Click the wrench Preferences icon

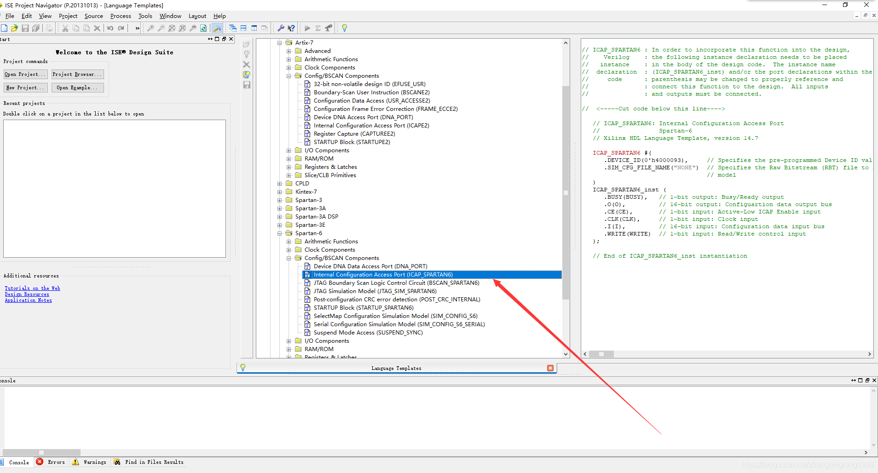pyautogui.click(x=281, y=28)
